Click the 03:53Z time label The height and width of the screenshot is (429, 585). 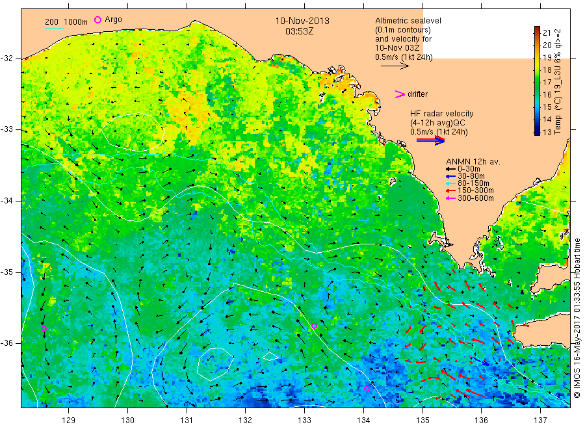click(x=300, y=31)
